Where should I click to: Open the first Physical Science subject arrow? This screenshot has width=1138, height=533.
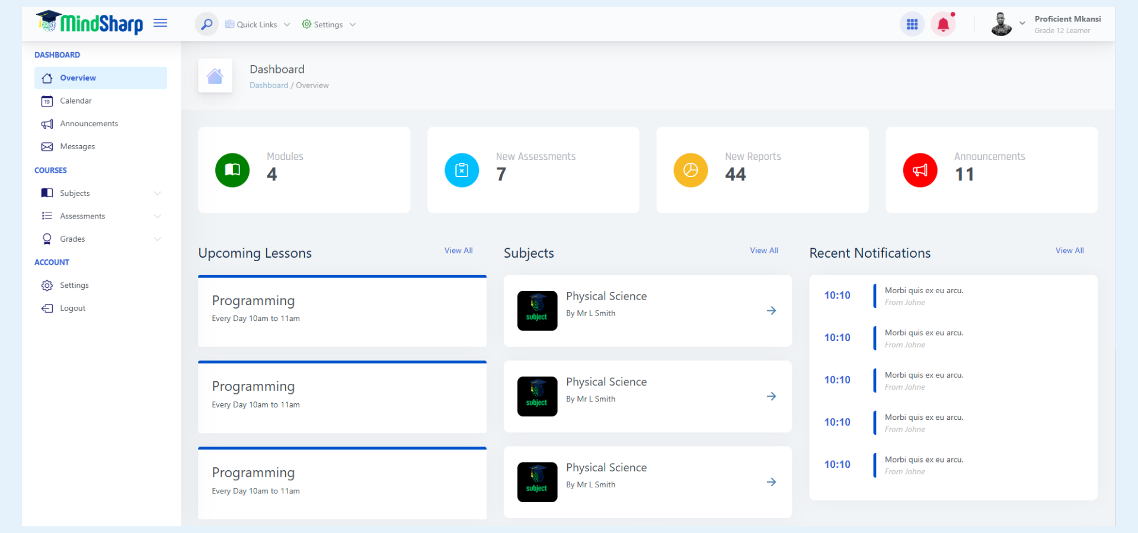[x=771, y=310]
